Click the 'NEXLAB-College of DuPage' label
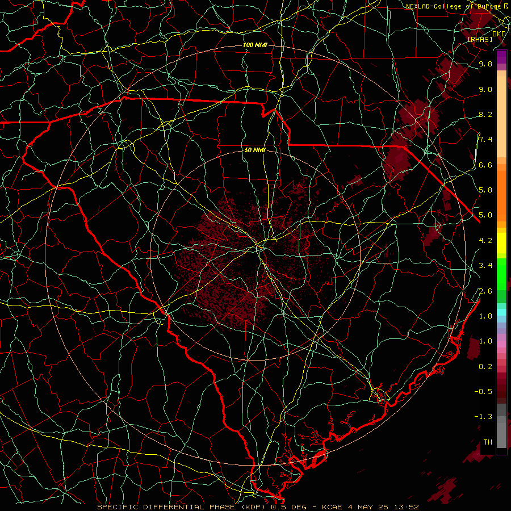Screen dimensions: 511x511 [453, 6]
